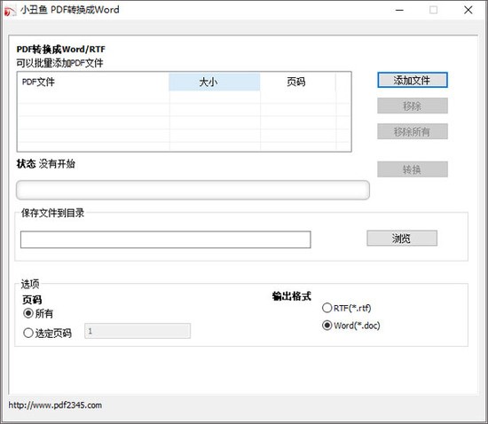Close the PDF converter window
Viewport: 488px width, 424px height.
pos(468,11)
